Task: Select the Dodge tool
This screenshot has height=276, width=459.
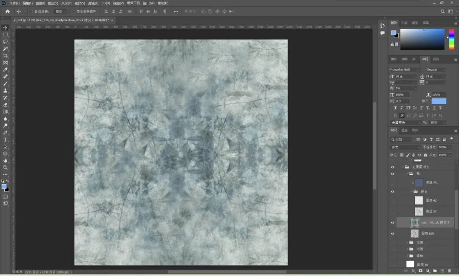Action: pos(5,126)
